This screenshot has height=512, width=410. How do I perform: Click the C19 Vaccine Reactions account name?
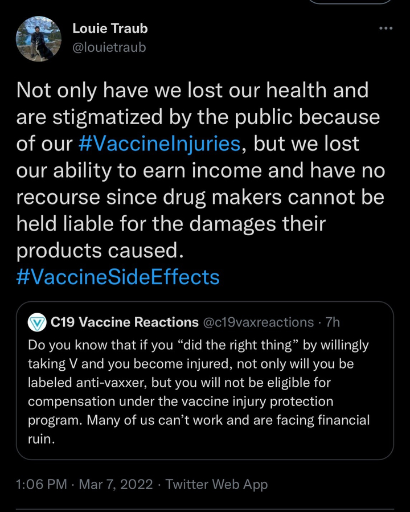pyautogui.click(x=124, y=322)
